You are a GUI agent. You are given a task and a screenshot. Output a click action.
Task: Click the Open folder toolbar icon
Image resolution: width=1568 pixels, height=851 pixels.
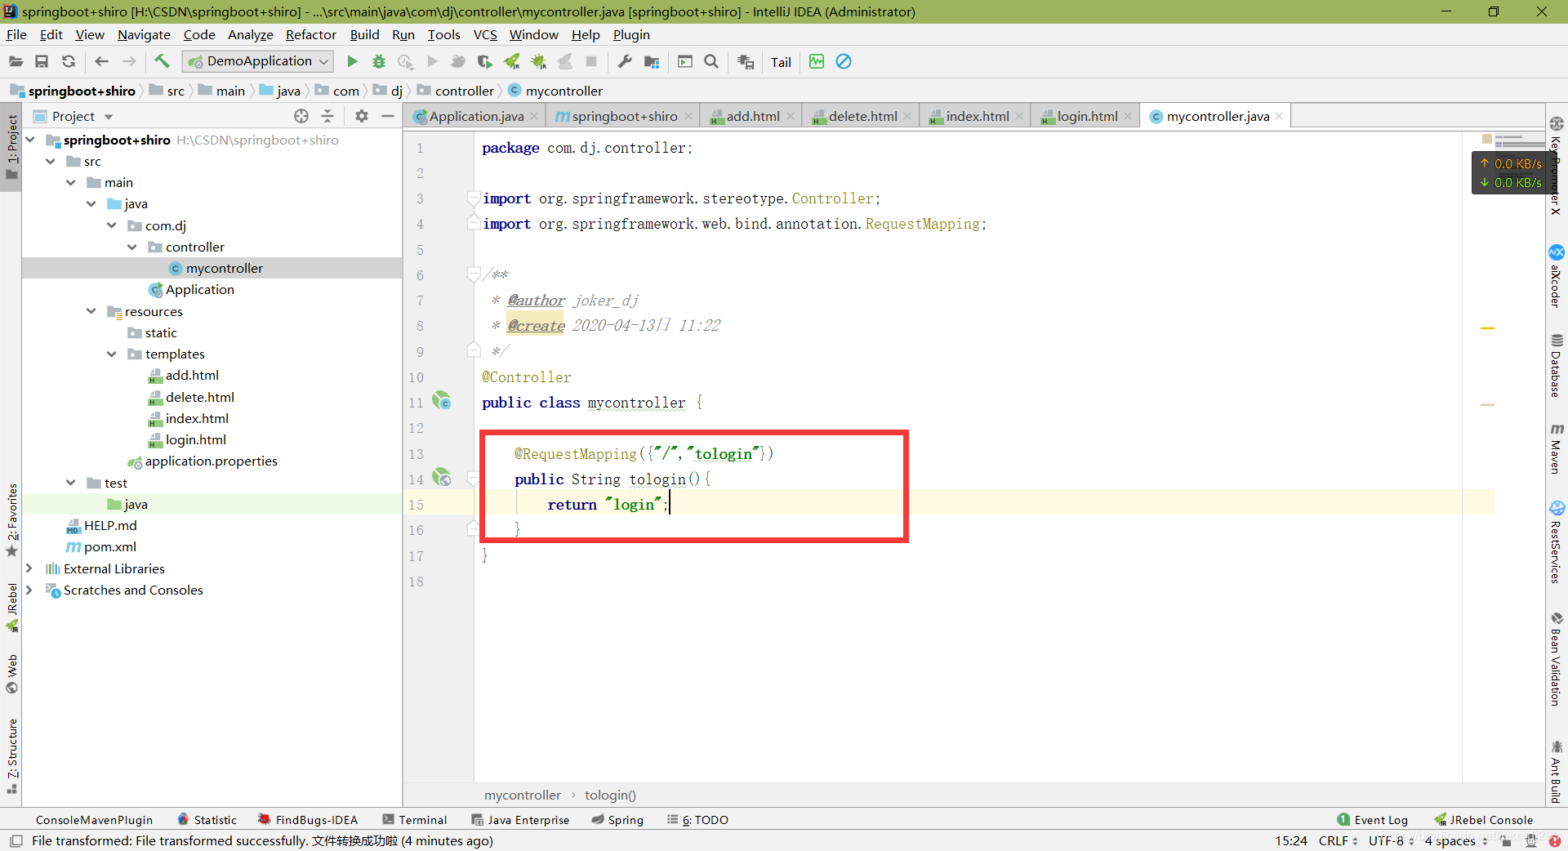point(16,61)
